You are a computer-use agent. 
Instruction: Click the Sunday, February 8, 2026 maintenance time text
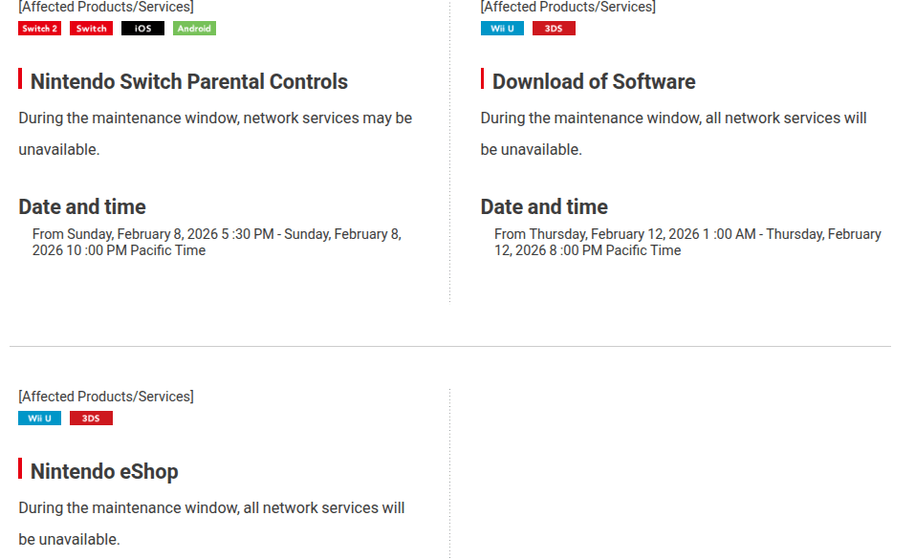216,242
